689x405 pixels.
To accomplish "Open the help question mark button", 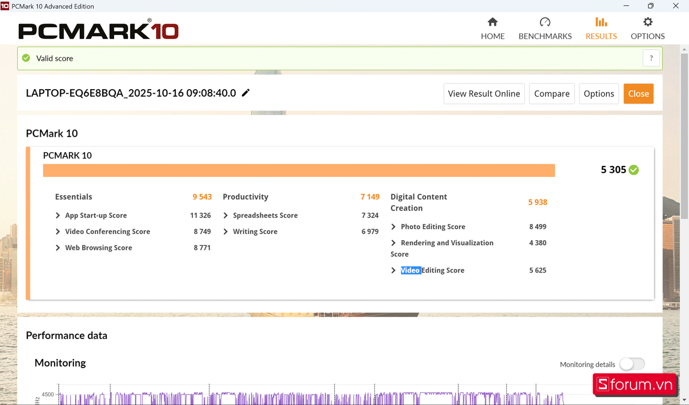I will pyautogui.click(x=651, y=58).
